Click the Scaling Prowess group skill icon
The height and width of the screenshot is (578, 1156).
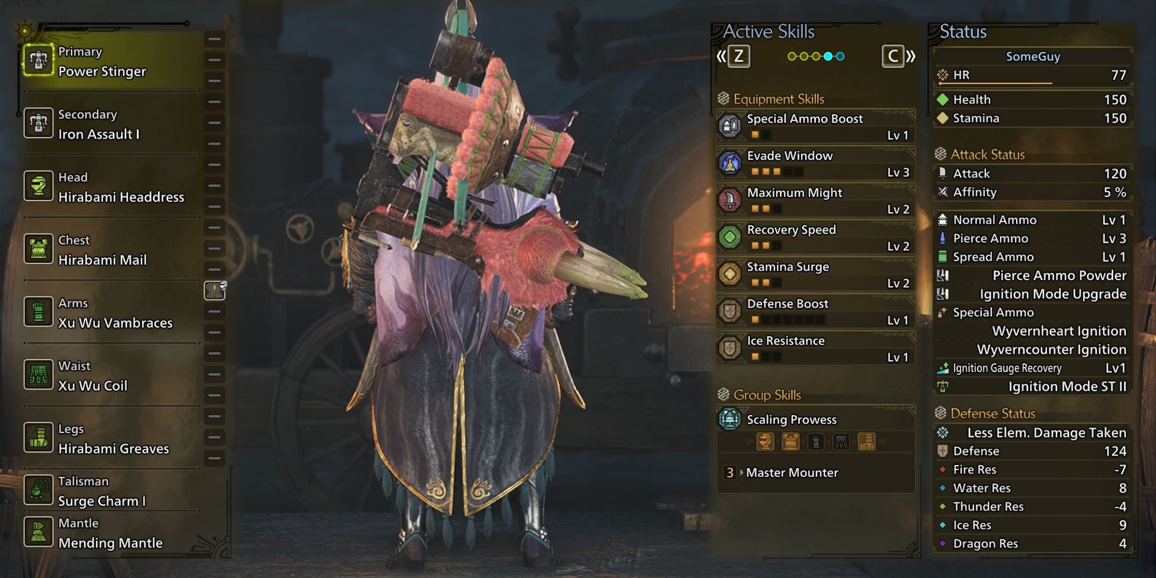pos(729,419)
